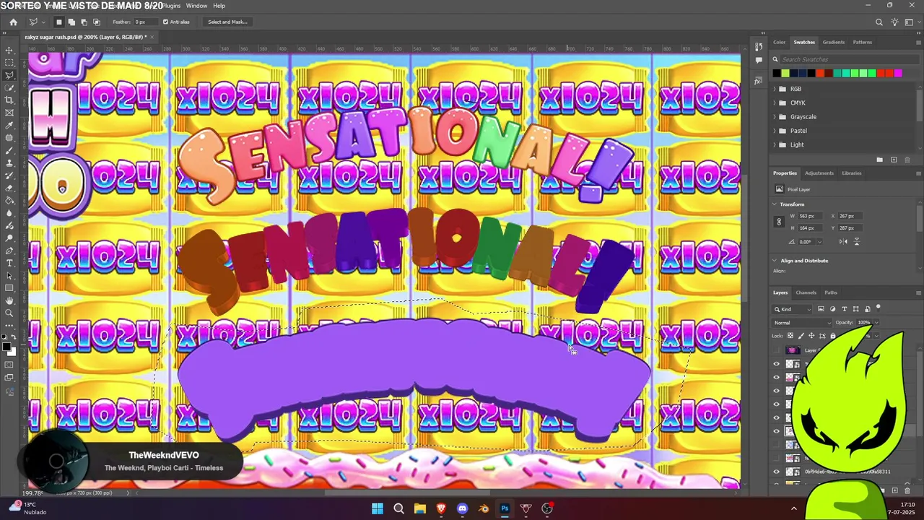The image size is (924, 520).
Task: Choose Subtract from selection mode icon
Action: coord(84,22)
